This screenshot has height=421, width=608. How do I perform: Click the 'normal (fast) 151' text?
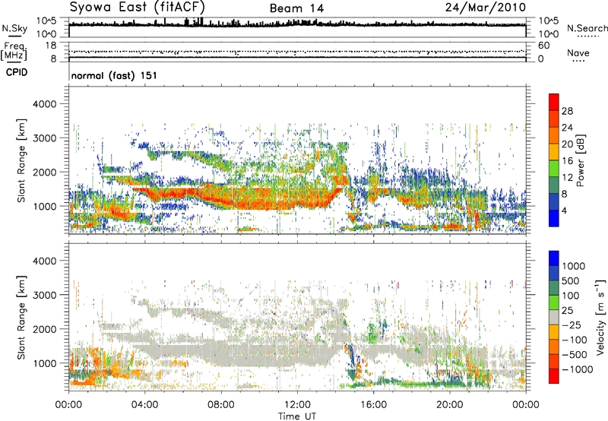pyautogui.click(x=114, y=75)
